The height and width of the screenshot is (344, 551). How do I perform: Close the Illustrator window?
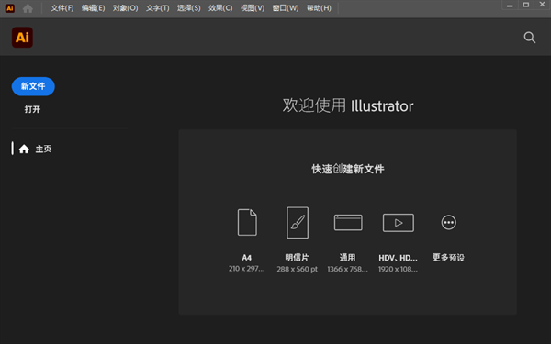click(x=542, y=5)
